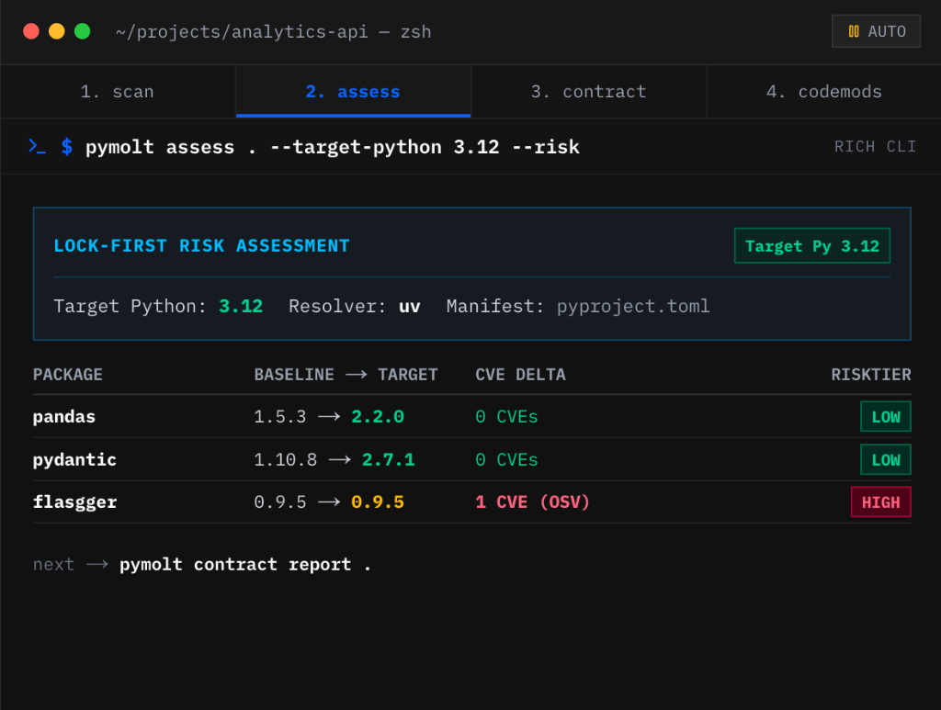Click pandas baseline version 1.5.3
The height and width of the screenshot is (710, 941).
click(x=280, y=417)
